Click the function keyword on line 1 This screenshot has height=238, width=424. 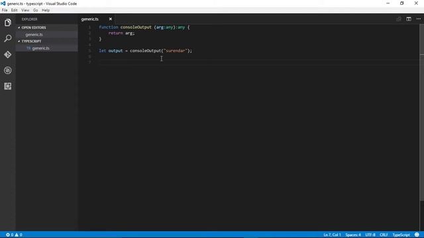[x=109, y=27]
